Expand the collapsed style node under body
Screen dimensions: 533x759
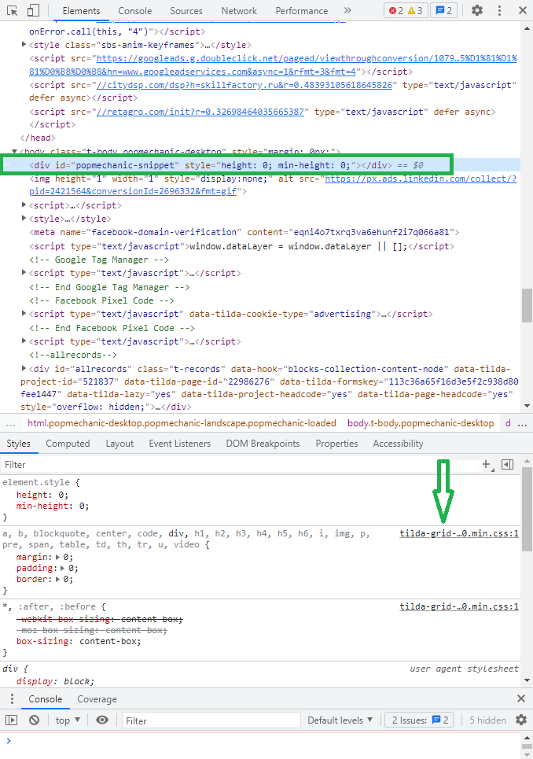(24, 219)
